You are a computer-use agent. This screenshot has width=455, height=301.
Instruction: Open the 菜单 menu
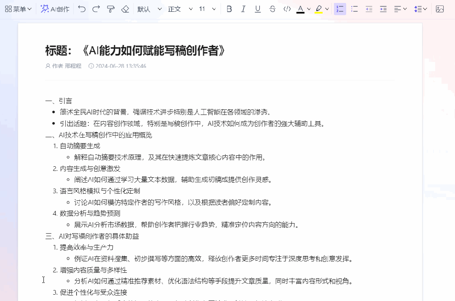point(18,9)
